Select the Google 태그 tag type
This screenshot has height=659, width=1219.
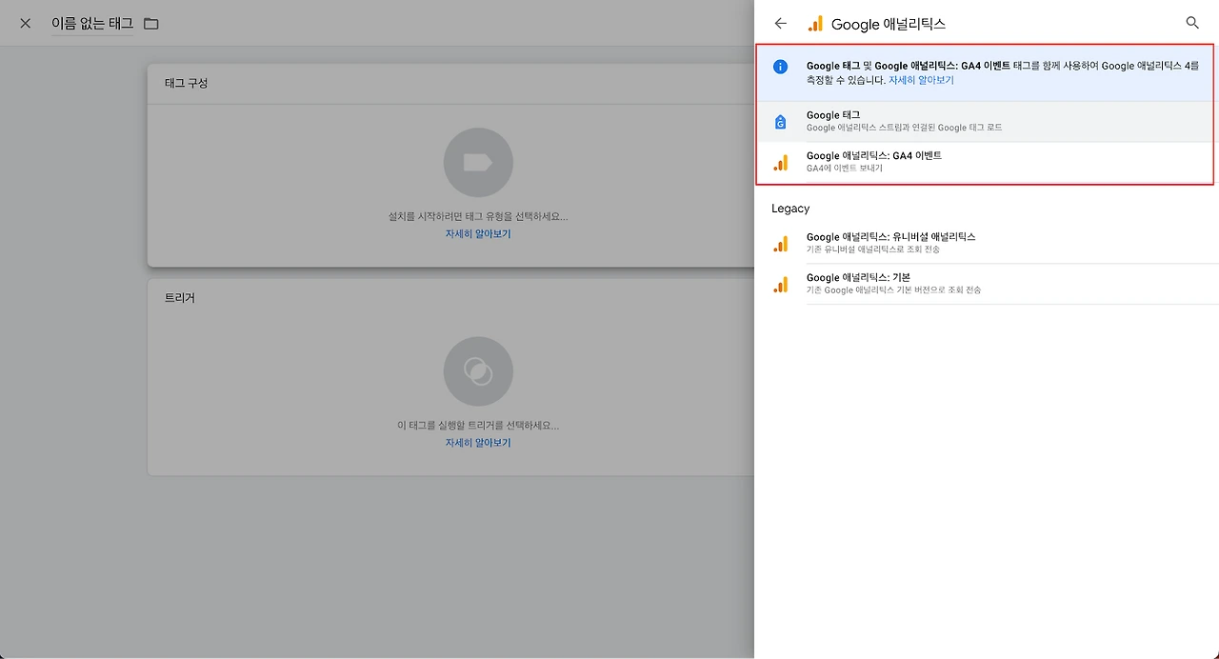tap(987, 122)
